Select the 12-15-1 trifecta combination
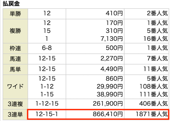The height and width of the screenshot is (121, 170). click(47, 114)
